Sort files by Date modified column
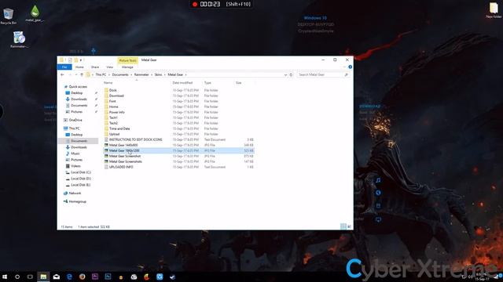This screenshot has height=282, width=503. [x=182, y=83]
